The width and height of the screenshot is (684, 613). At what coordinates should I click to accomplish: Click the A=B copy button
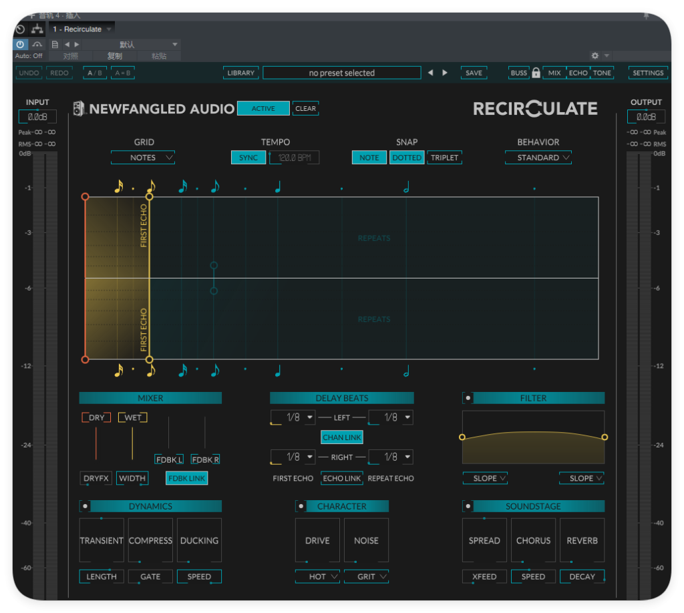click(123, 73)
